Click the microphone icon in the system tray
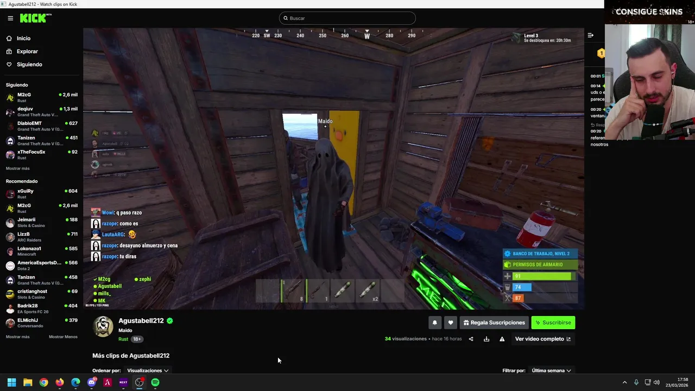Viewport: 695px width, 391px height. 636,382
